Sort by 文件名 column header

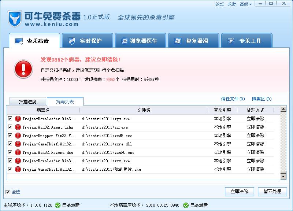[144, 110]
